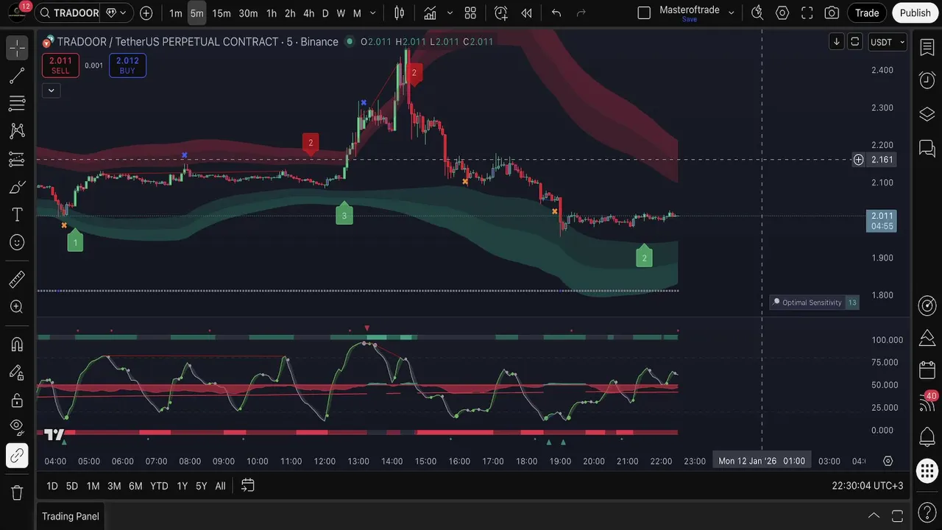Image resolution: width=942 pixels, height=530 pixels.
Task: Select the text annotation tool
Action: (17, 214)
